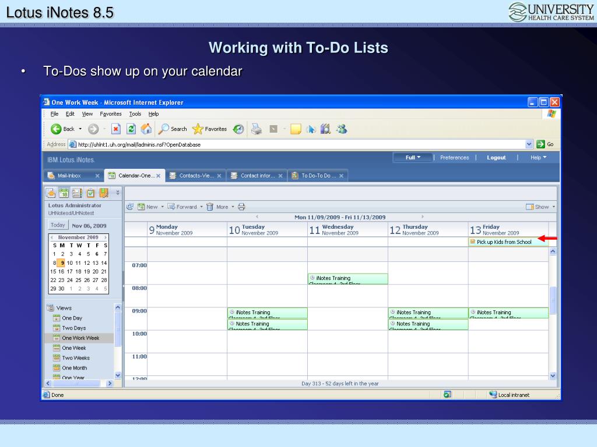Open the New button dropdown arrow

pyautogui.click(x=162, y=207)
